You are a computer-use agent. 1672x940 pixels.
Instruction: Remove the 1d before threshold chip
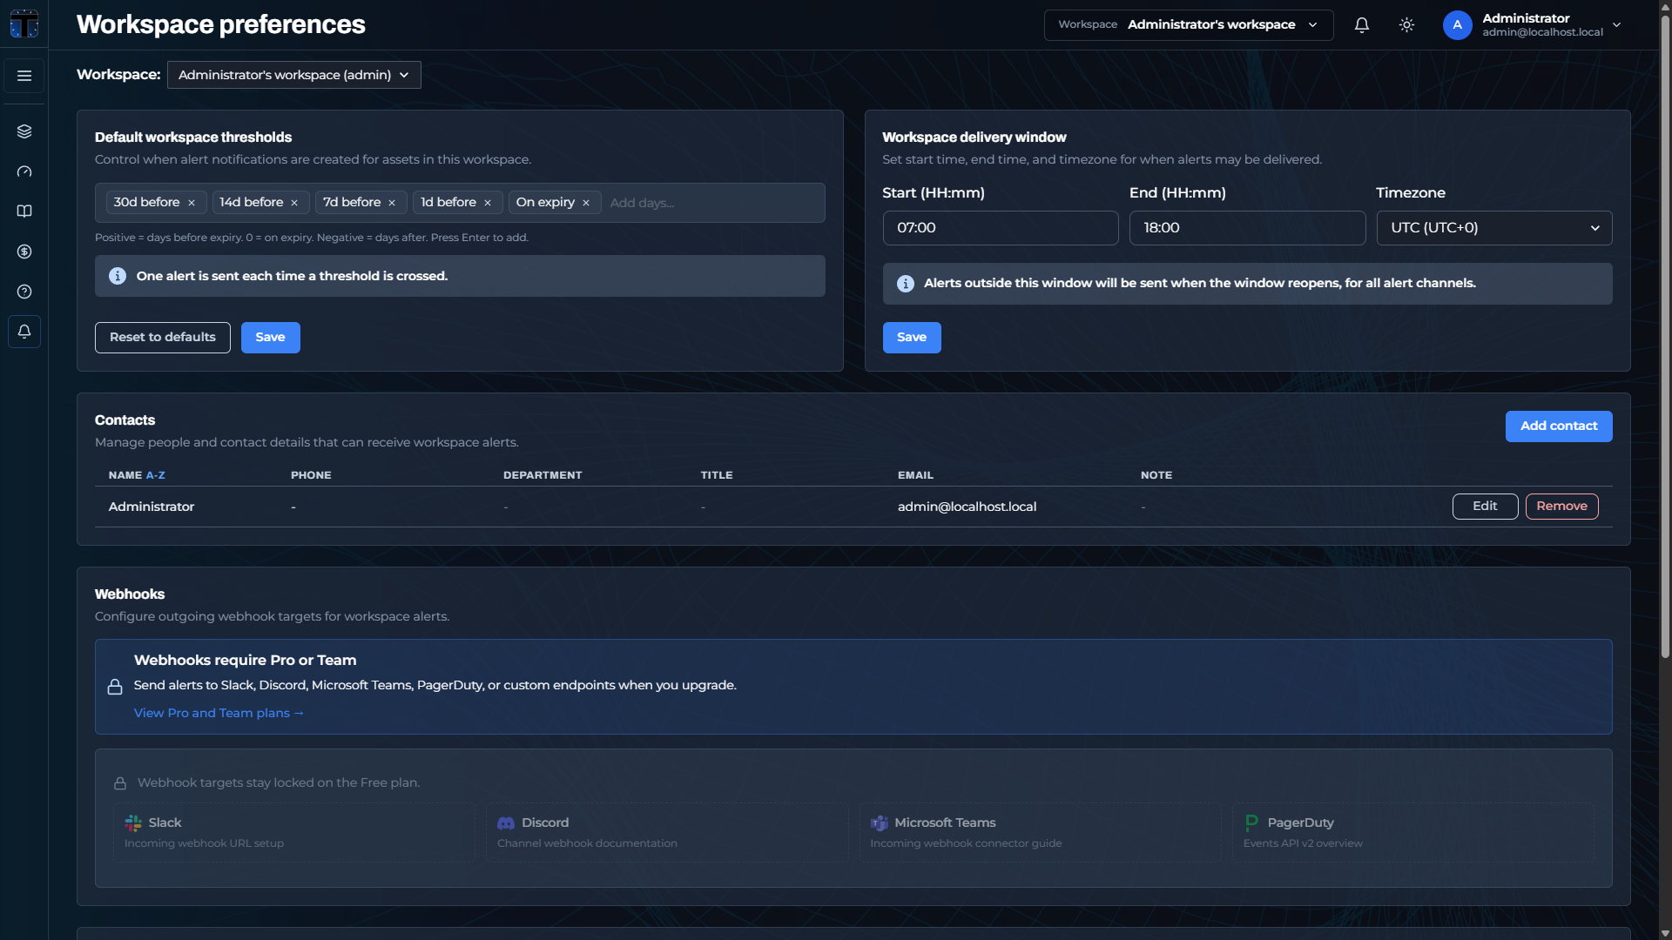click(x=488, y=203)
